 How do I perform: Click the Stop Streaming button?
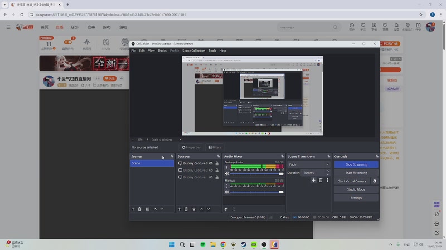tap(356, 164)
